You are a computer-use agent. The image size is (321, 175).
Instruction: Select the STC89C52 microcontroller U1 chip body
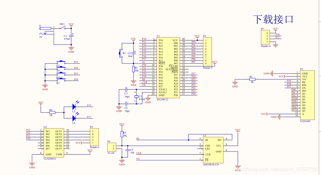(168, 68)
